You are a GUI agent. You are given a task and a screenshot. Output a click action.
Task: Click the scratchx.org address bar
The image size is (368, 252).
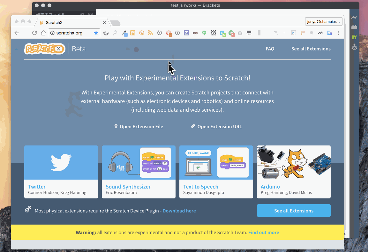(74, 33)
